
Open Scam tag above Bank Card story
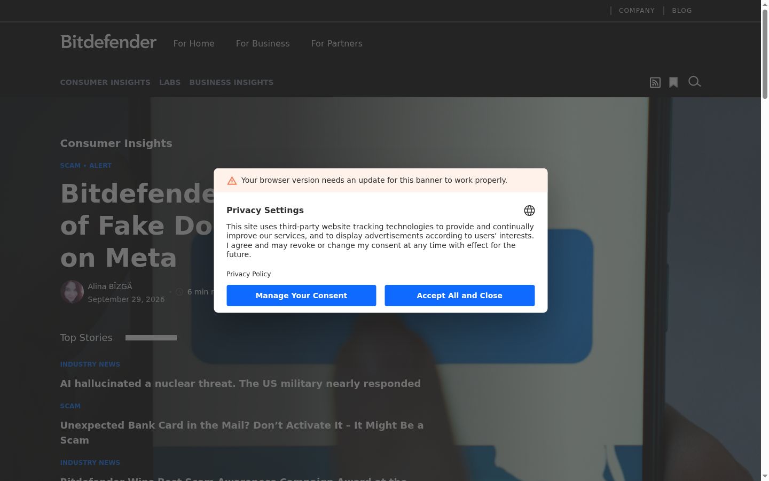tap(70, 406)
